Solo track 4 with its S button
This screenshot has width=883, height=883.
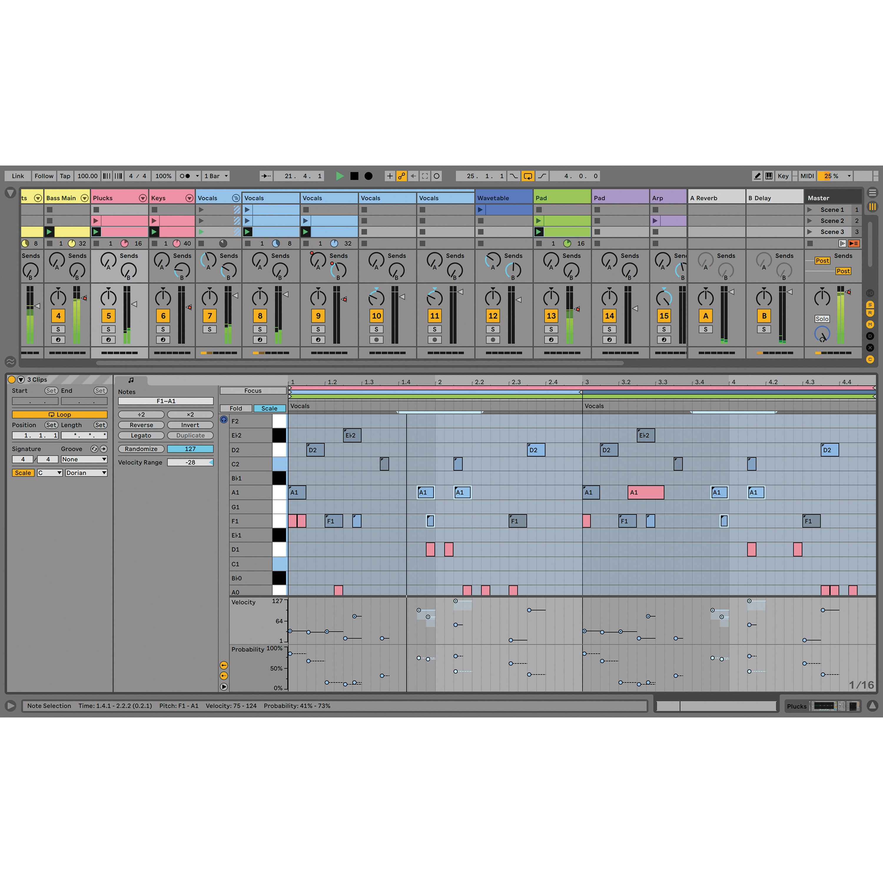coord(58,329)
